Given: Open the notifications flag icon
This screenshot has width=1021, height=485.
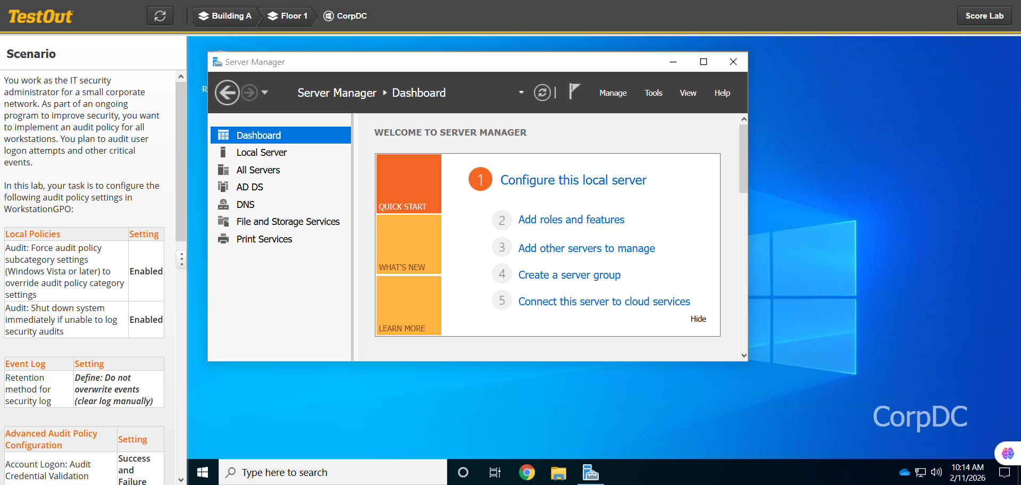Looking at the screenshot, I should (x=574, y=91).
